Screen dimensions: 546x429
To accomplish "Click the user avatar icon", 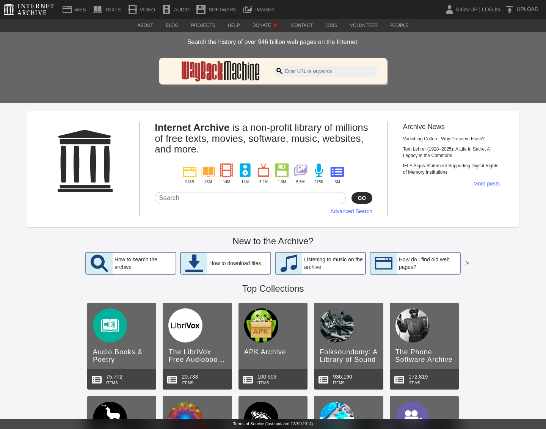I will (449, 9).
